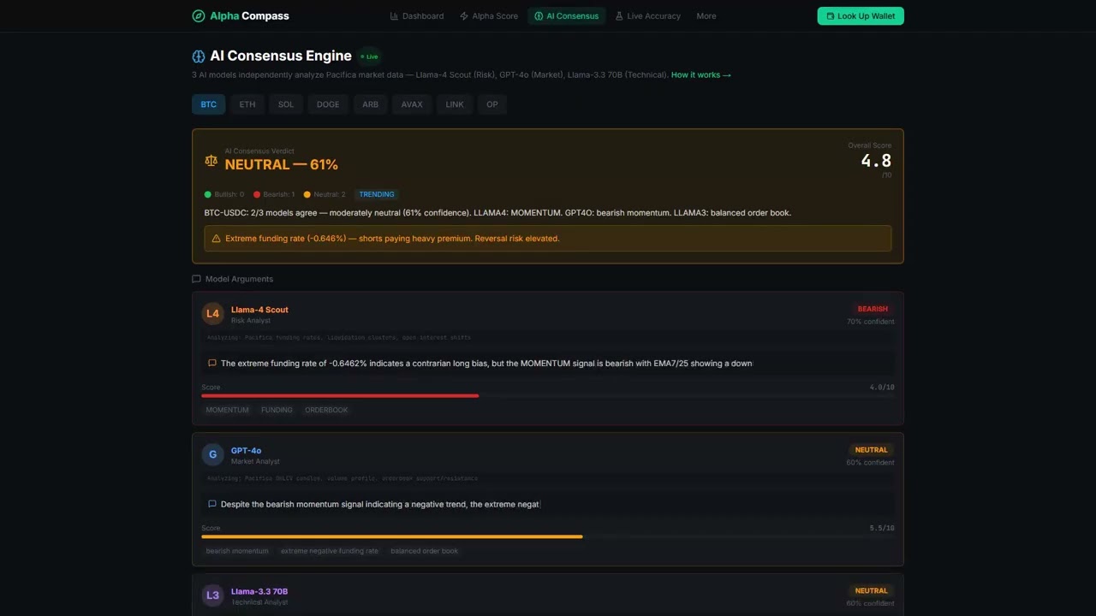
Task: Click the L3 avatar of Llama-3.3 70B
Action: click(x=212, y=595)
